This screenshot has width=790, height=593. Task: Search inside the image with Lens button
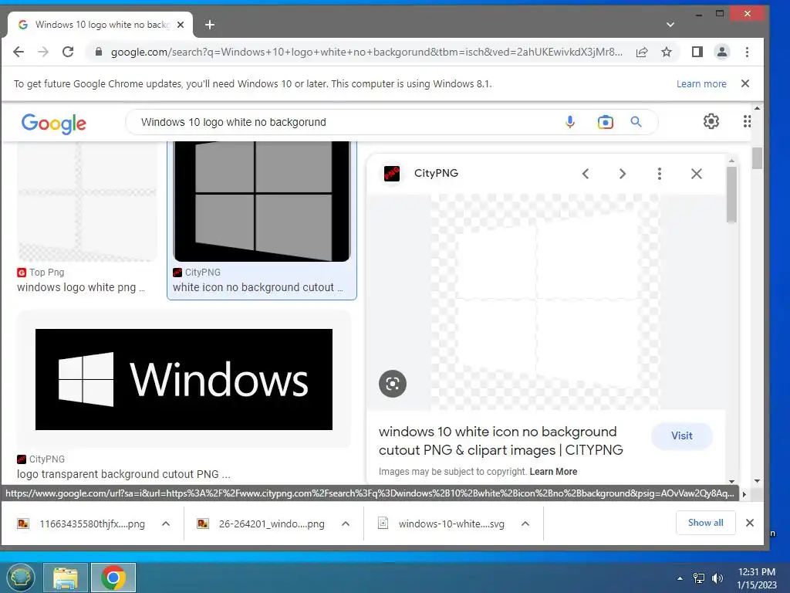(x=393, y=384)
